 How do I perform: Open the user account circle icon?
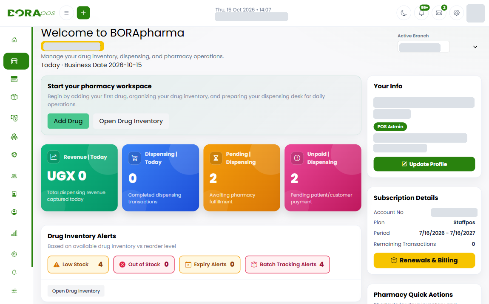pos(14,212)
